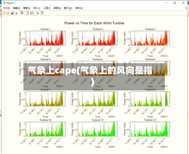Open the 插入(I) menu
The image size is (189, 154).
[37, 8]
